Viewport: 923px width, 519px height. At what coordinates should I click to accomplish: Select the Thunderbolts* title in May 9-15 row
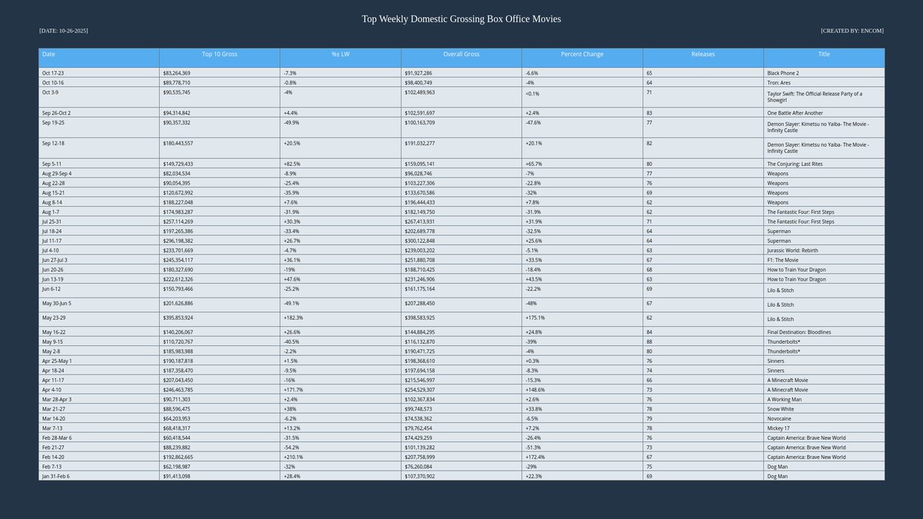click(824, 341)
